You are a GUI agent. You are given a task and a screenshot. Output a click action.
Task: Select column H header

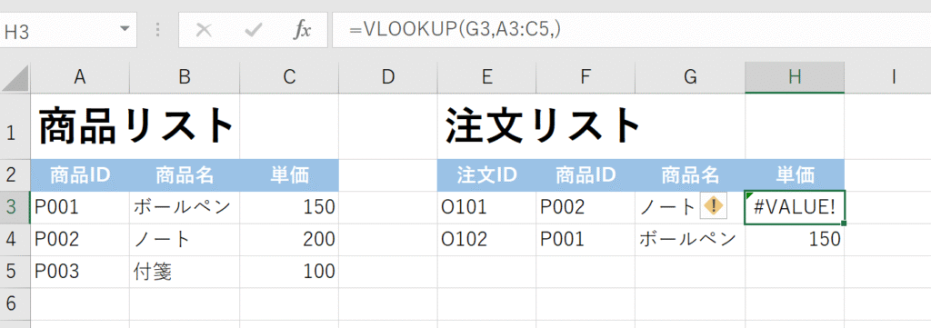tap(795, 78)
